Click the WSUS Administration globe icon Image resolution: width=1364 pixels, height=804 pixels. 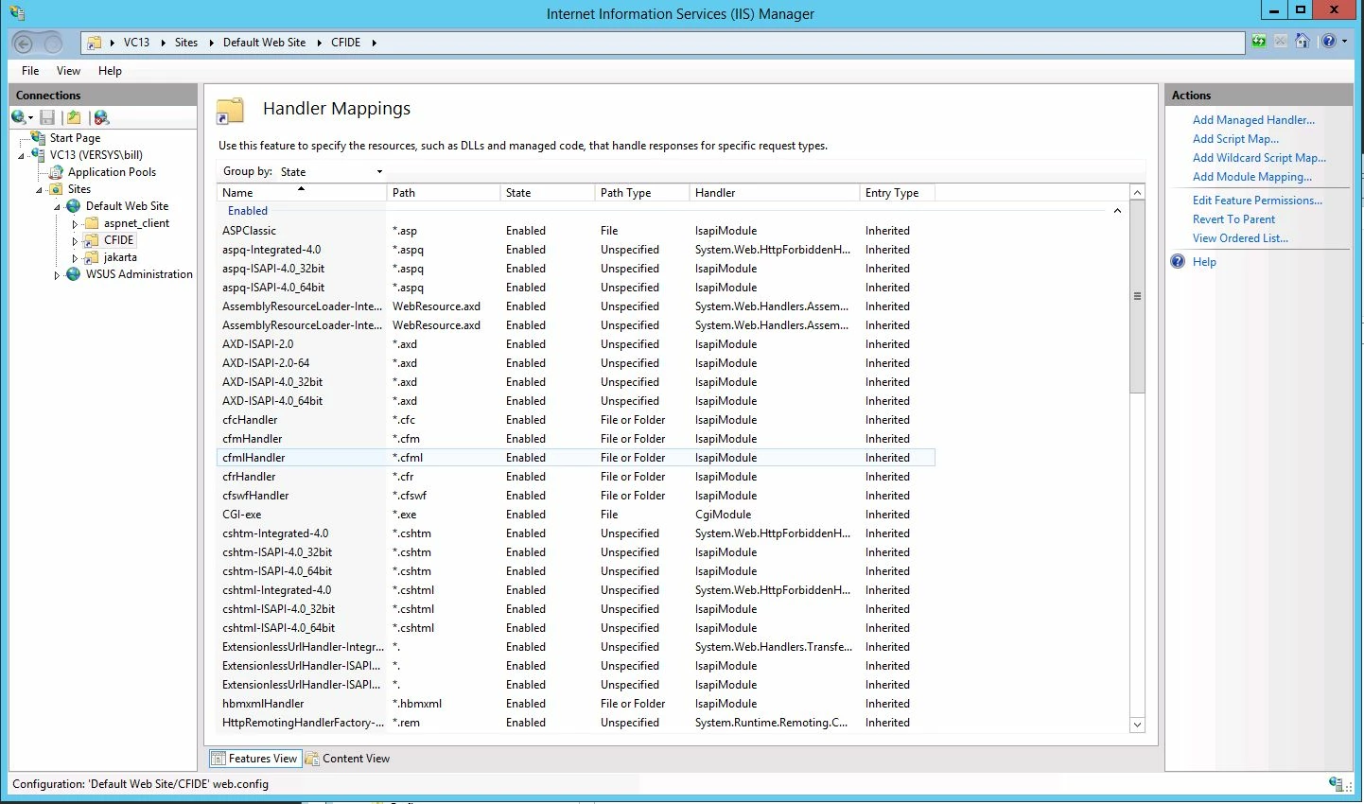click(x=74, y=273)
